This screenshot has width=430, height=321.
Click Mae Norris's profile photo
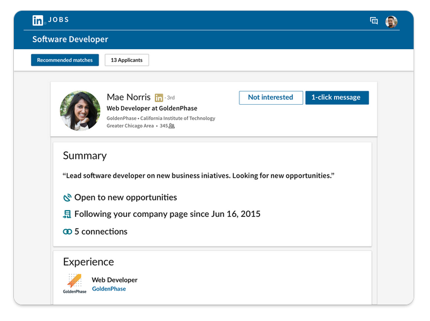coord(80,110)
